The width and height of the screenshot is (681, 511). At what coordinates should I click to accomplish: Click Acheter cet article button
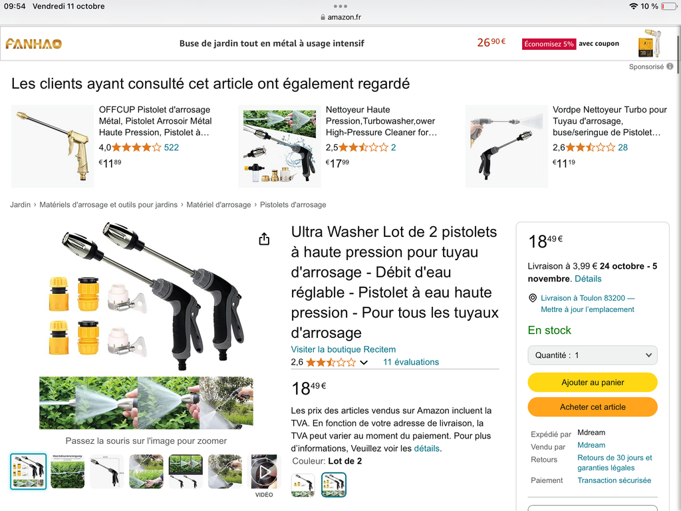[x=593, y=407]
